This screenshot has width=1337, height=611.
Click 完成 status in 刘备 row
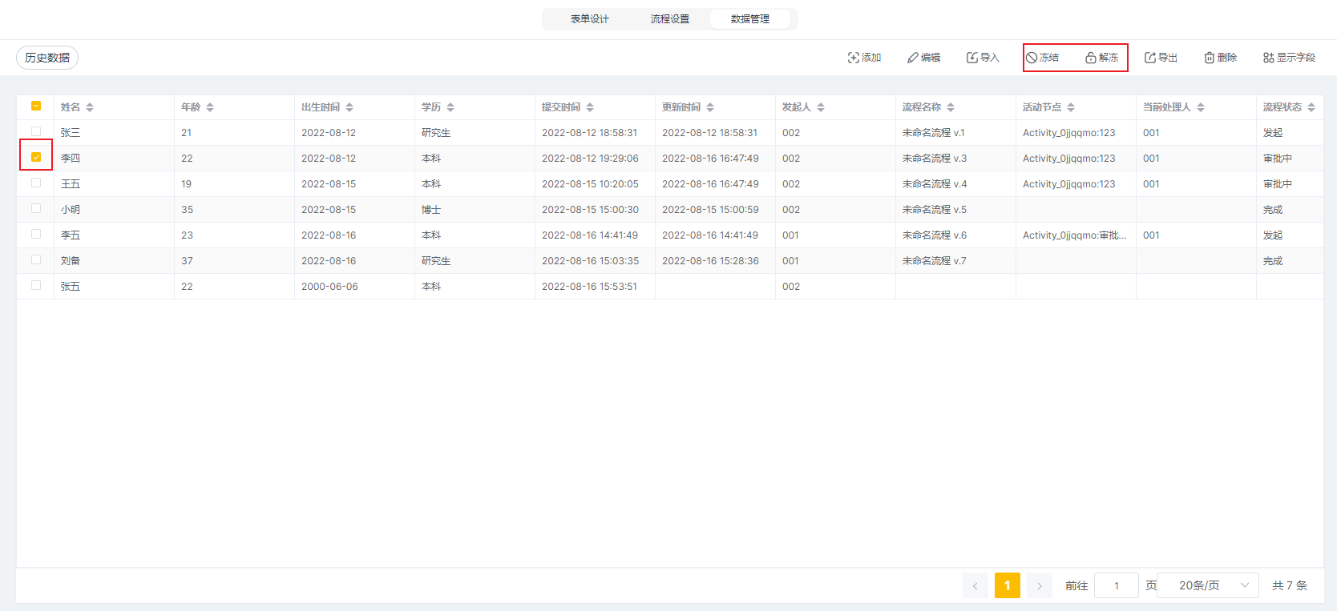pos(1273,261)
